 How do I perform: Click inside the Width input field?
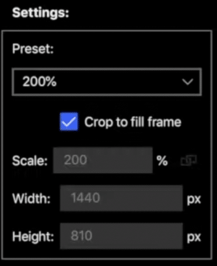(121, 198)
